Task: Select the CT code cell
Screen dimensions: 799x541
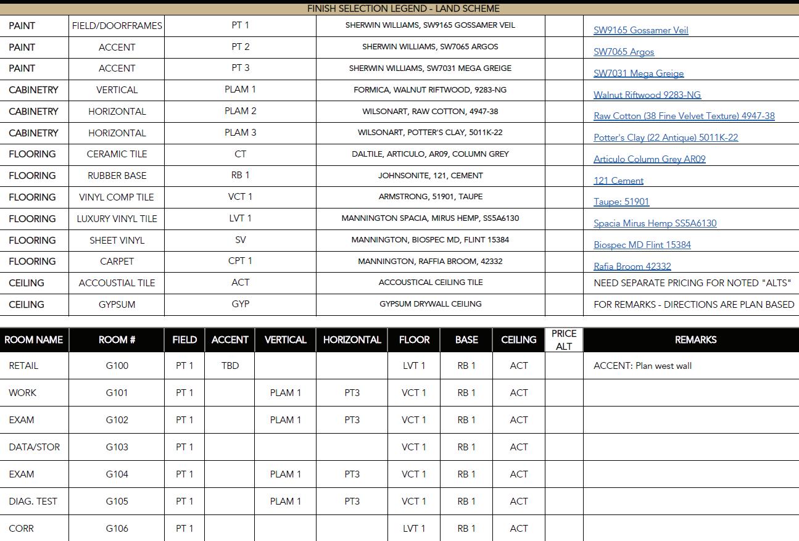Action: pos(240,154)
